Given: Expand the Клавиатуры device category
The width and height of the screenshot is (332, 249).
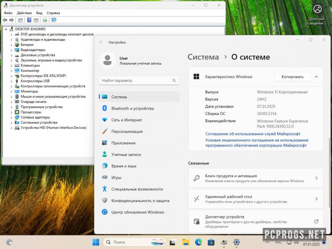Looking at the screenshot, I should coord(11,66).
